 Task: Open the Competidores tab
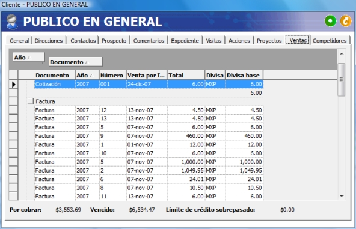coord(330,41)
